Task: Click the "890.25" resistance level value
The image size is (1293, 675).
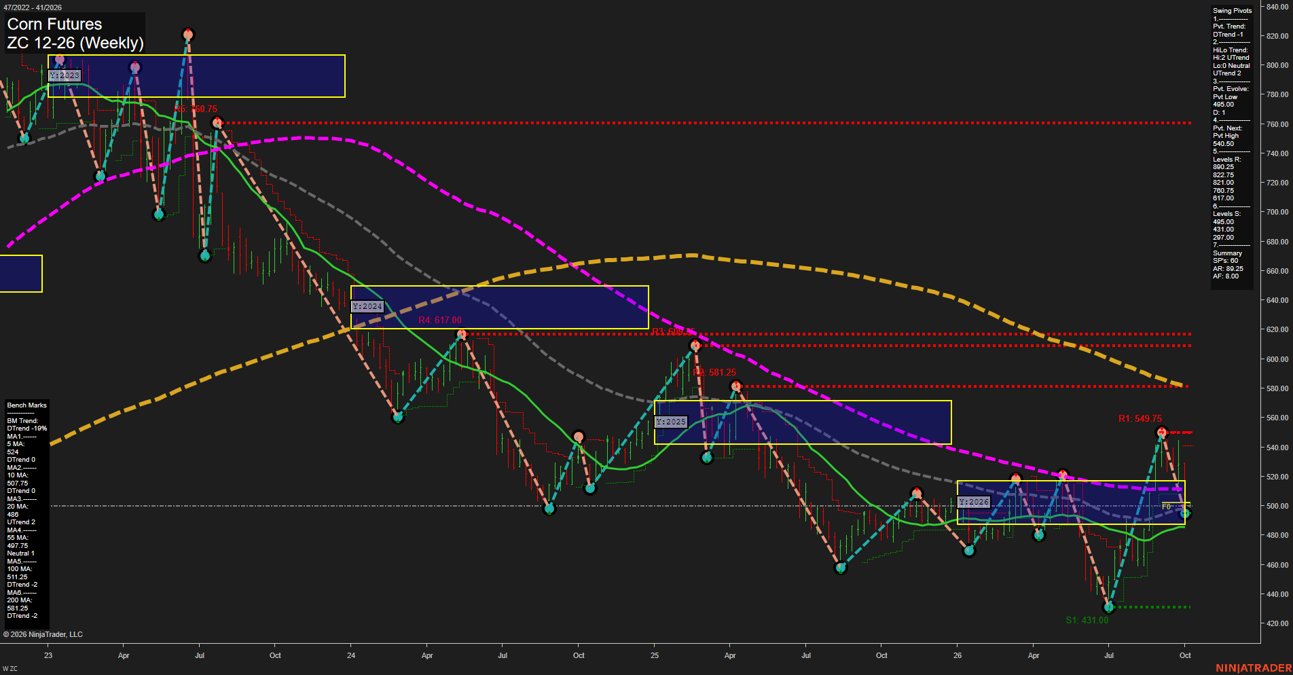Action: coord(1223,167)
